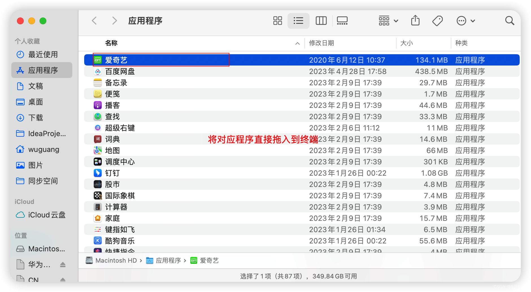
Task: Sort by the 大小 column header
Action: coord(406,43)
